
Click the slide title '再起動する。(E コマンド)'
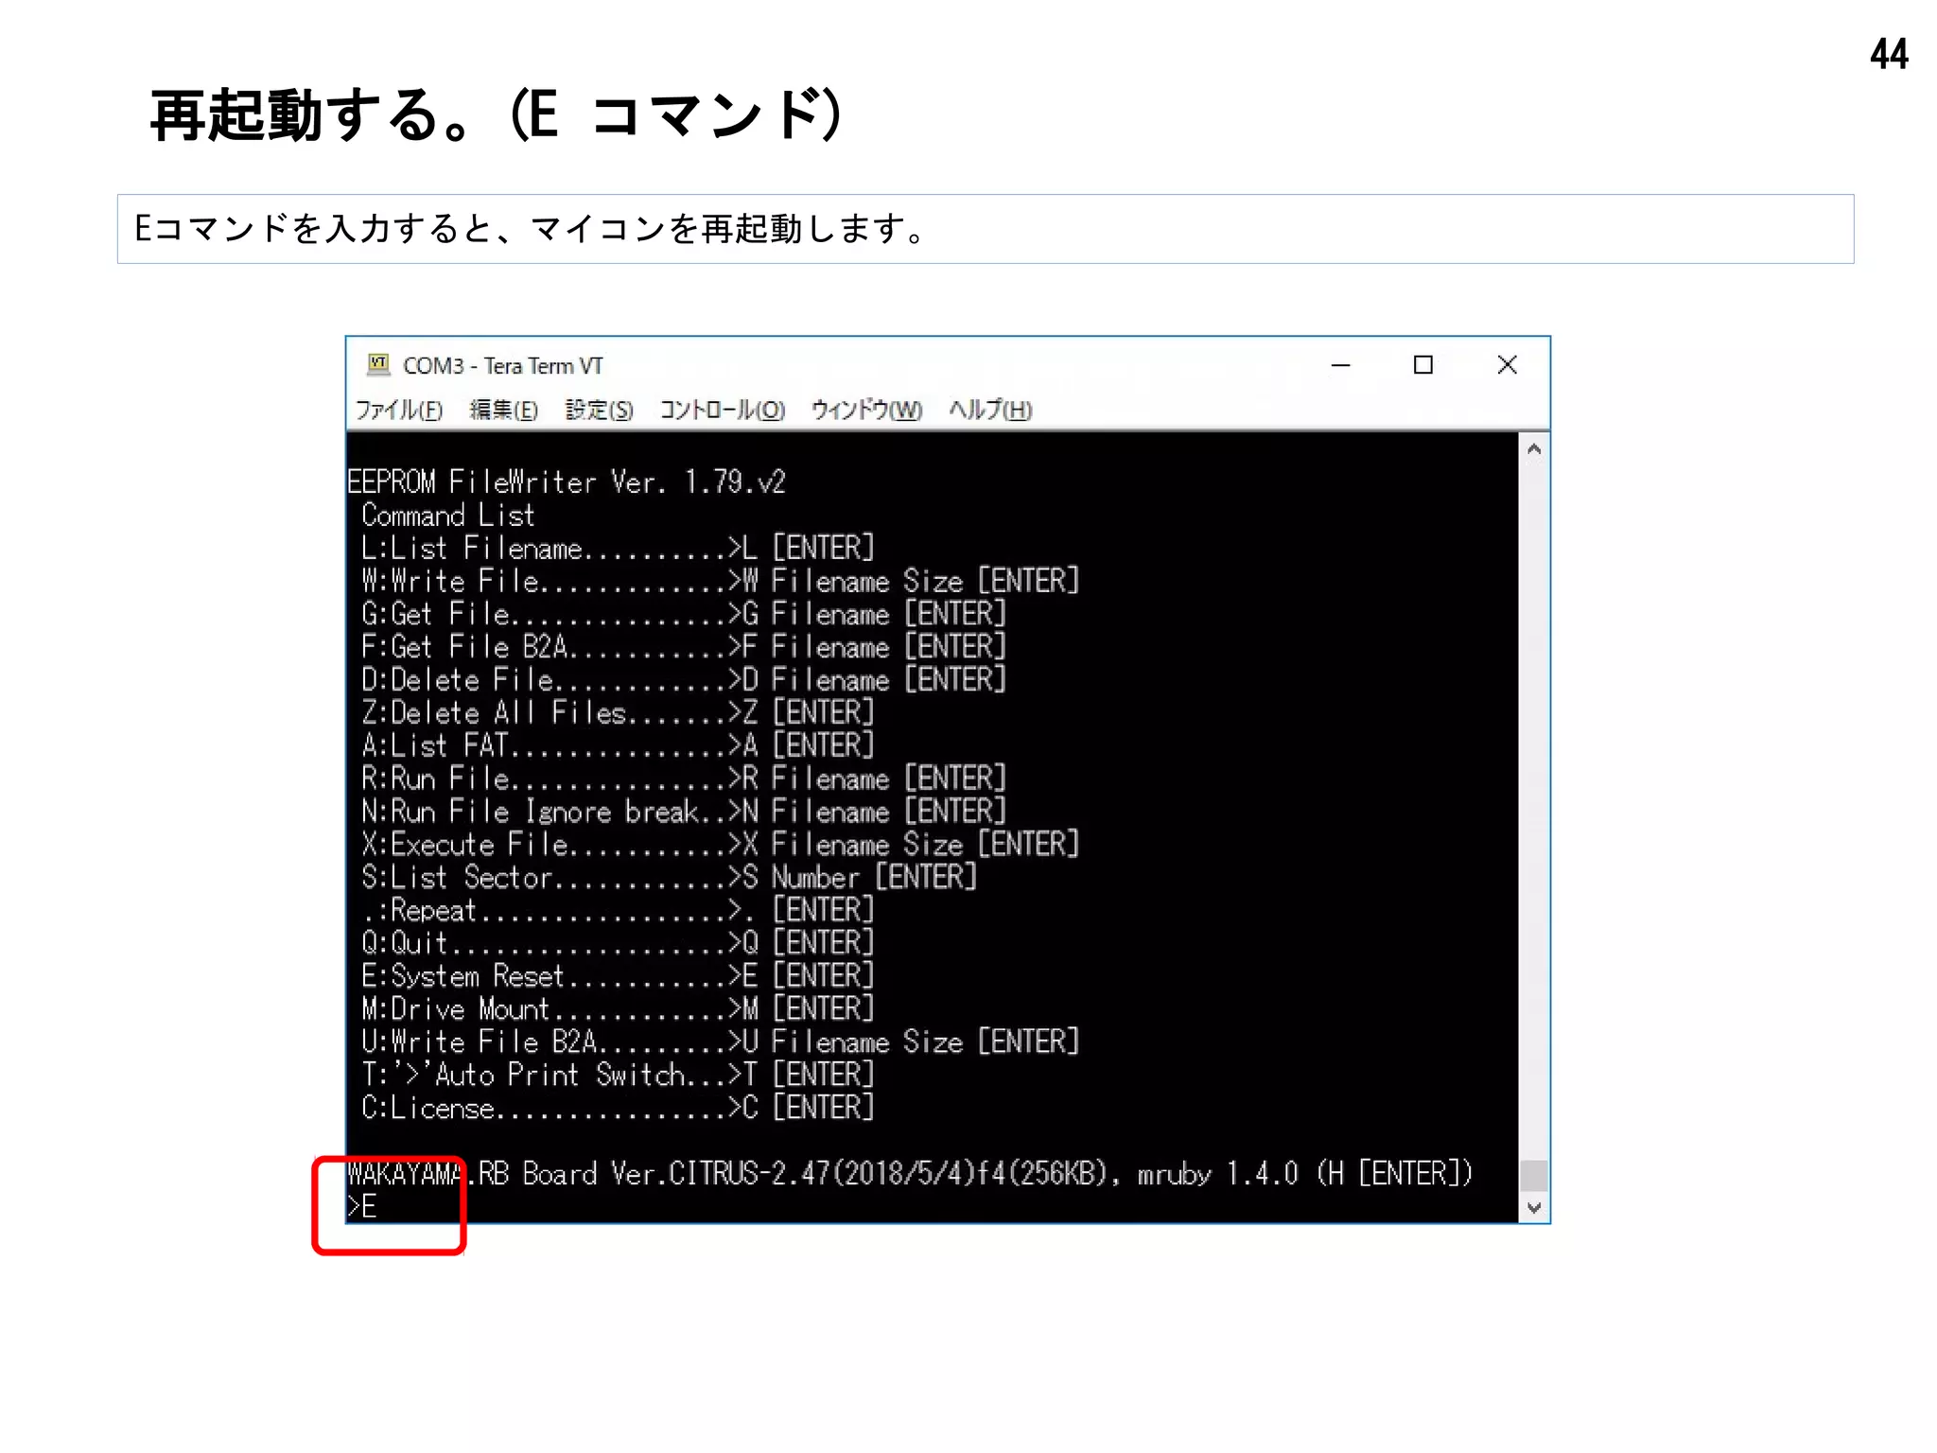click(496, 115)
